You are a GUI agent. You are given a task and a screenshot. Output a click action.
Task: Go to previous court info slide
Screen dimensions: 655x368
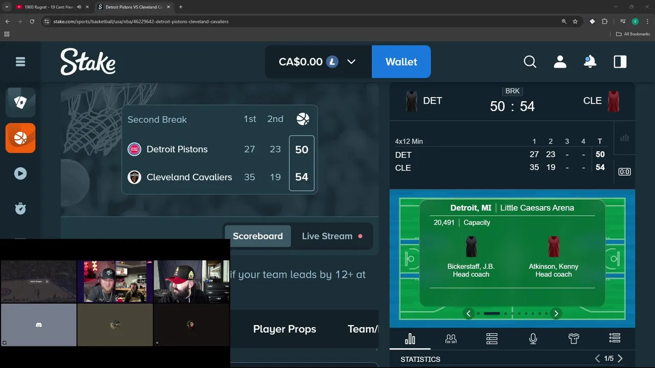coord(469,314)
